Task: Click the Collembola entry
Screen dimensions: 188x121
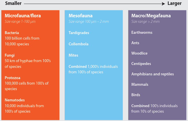Action: point(79,44)
